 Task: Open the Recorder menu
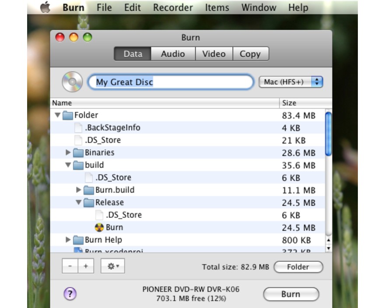tap(173, 7)
